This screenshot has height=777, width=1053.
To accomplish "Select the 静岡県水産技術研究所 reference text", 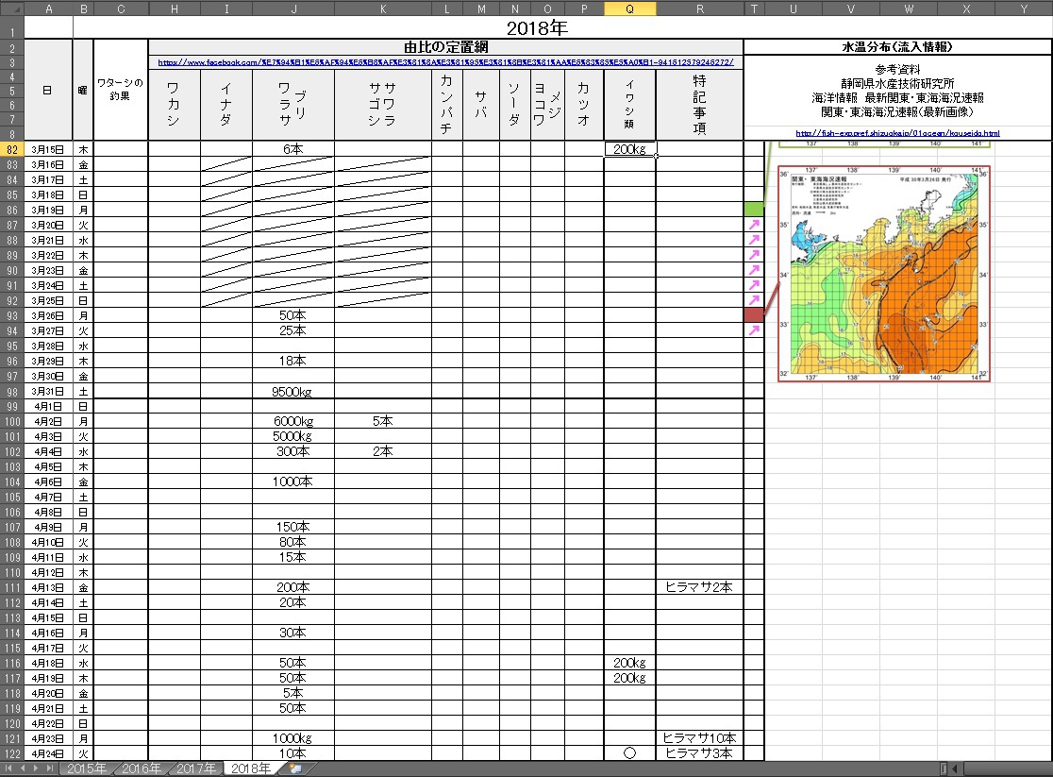I will click(x=897, y=83).
